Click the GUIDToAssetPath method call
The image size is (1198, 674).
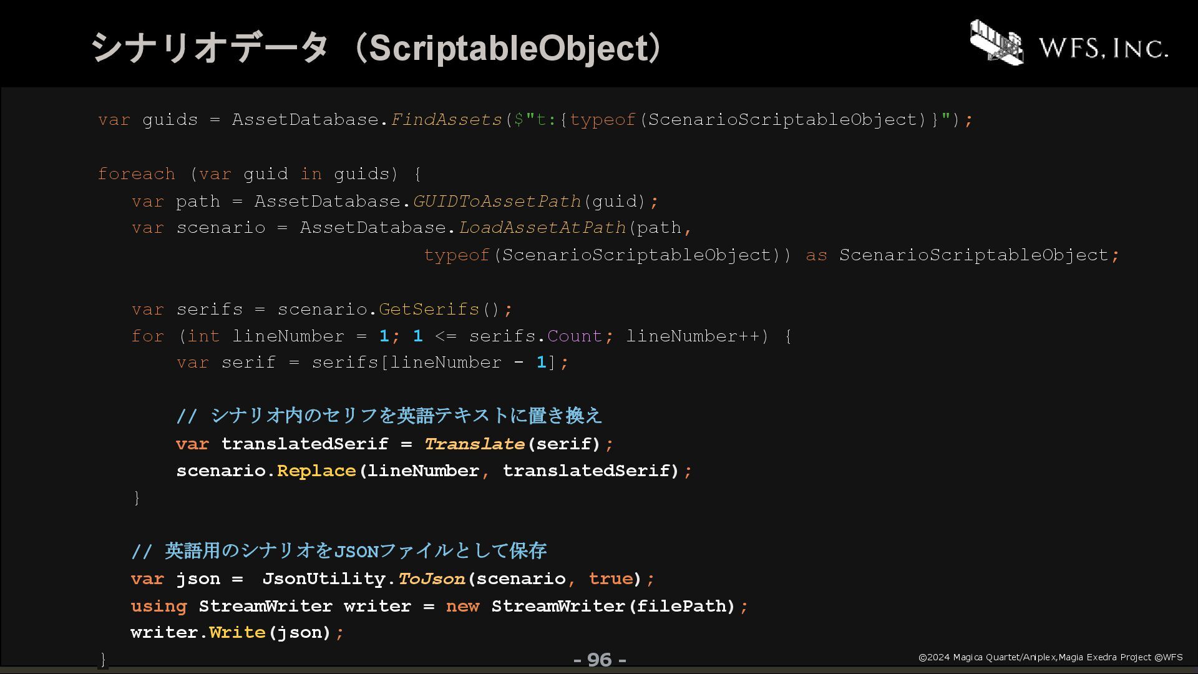point(497,201)
